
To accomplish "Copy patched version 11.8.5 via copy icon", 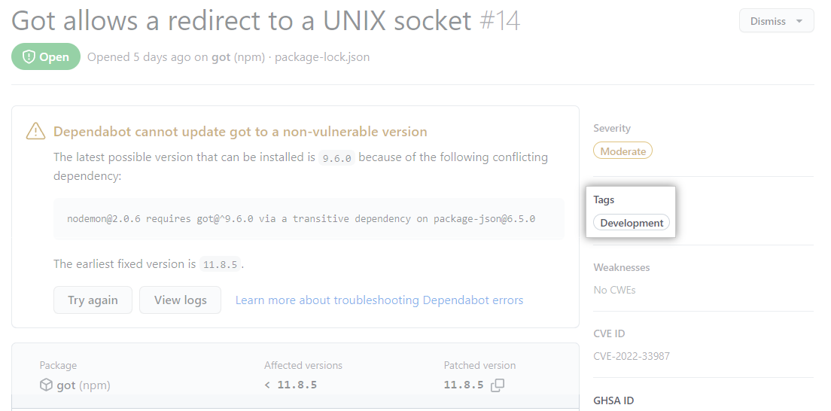I will [497, 385].
